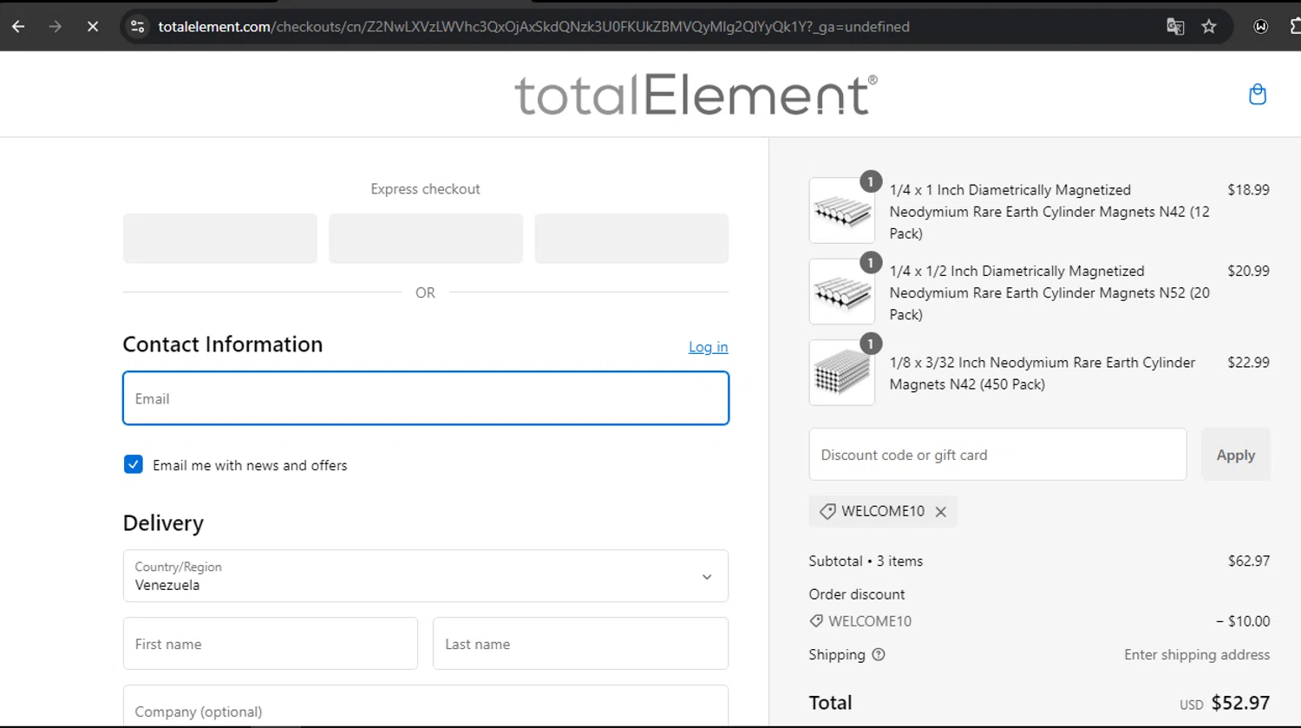The width and height of the screenshot is (1301, 728).
Task: Click the Order discount label
Action: [857, 594]
